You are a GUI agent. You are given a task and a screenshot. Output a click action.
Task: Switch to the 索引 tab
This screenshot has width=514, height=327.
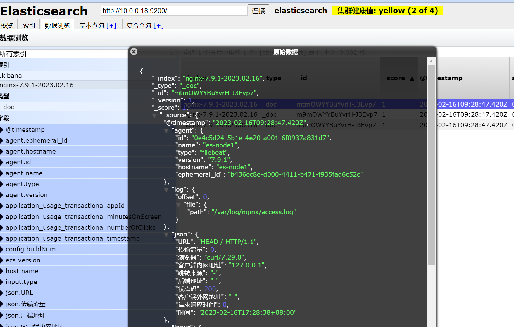pos(29,26)
